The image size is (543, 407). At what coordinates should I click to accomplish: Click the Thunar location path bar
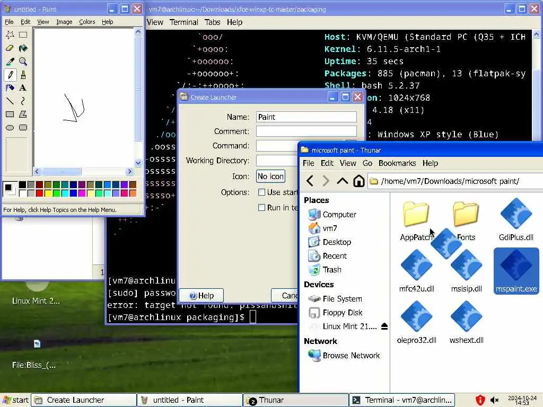point(455,181)
